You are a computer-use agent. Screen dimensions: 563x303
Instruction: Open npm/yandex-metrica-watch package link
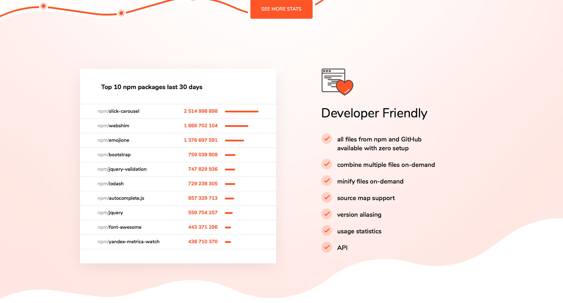[x=128, y=242]
